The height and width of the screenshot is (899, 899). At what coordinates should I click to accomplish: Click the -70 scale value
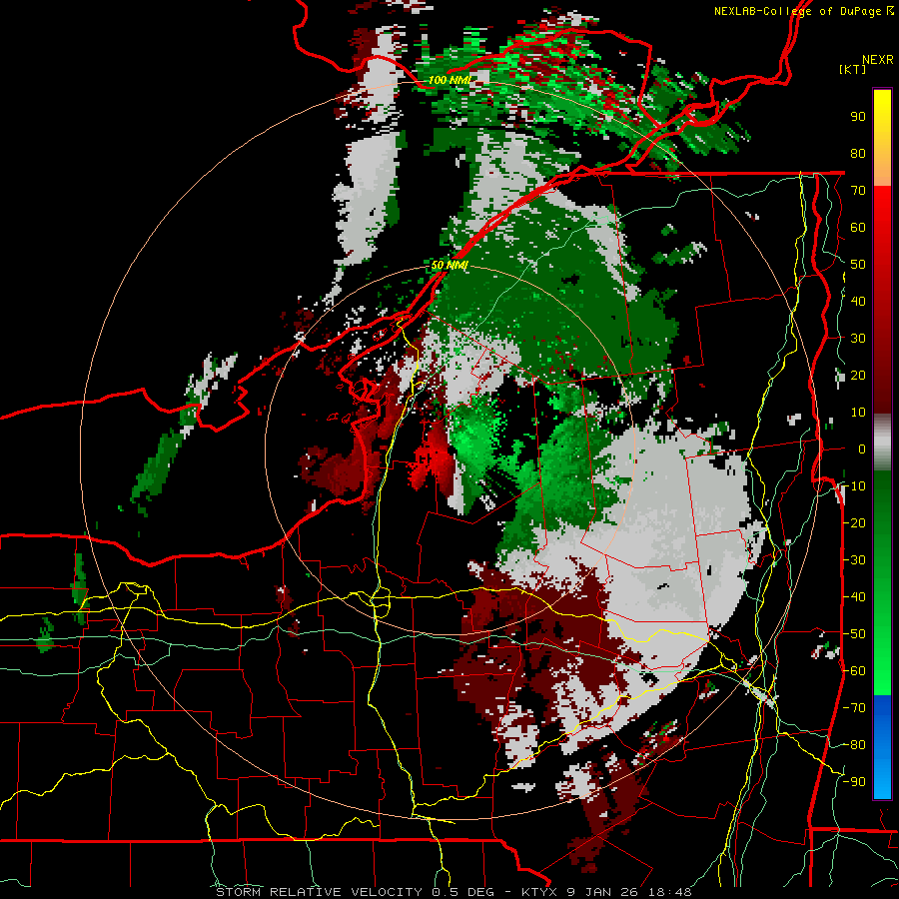[854, 707]
